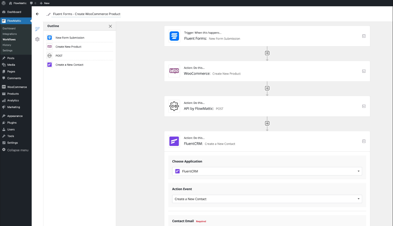Click the API by FlowMattic gear icon
Screen dimensions: 393x226
[174, 106]
